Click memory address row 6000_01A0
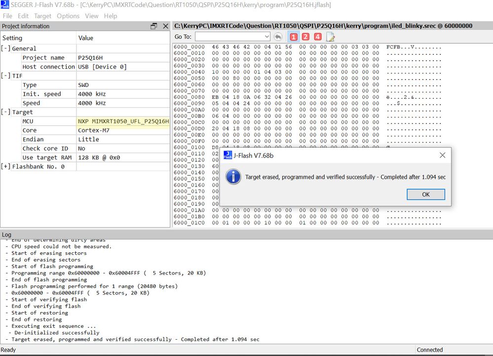Image resolution: width=493 pixels, height=356 pixels. tap(190, 210)
